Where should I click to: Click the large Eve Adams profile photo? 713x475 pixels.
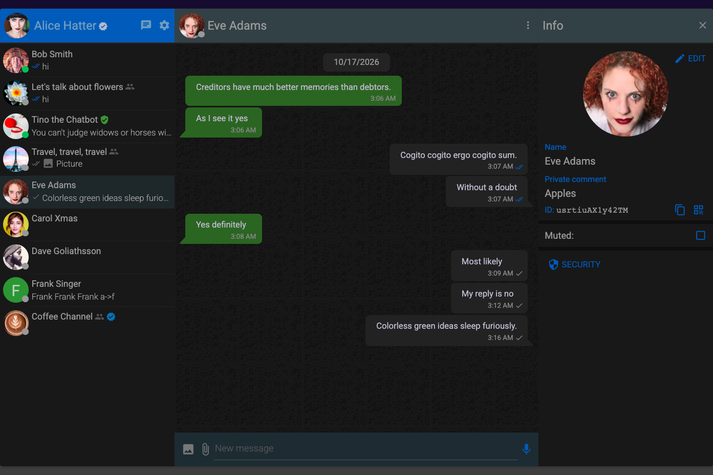(x=625, y=94)
